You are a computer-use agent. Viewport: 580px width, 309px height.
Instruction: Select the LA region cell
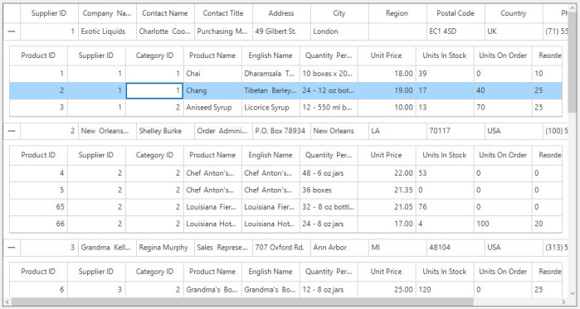pyautogui.click(x=397, y=131)
